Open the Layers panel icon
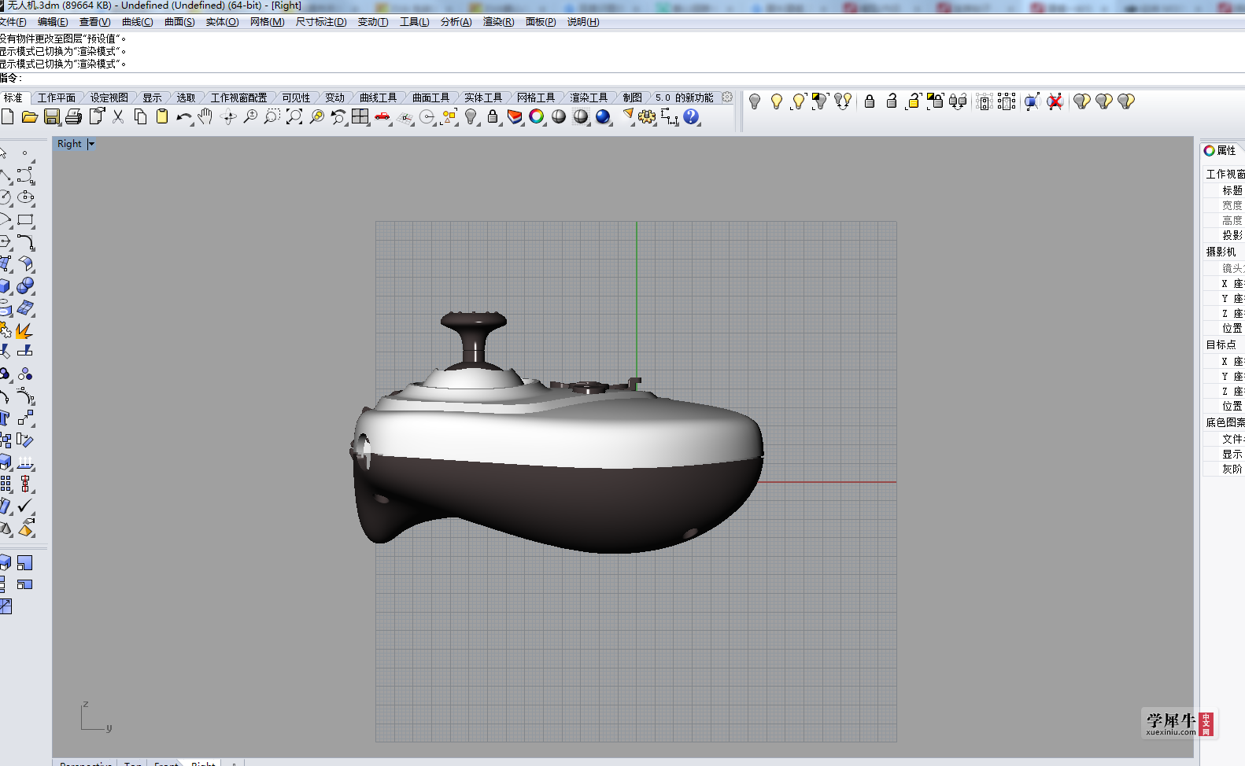1245x766 pixels. [515, 117]
